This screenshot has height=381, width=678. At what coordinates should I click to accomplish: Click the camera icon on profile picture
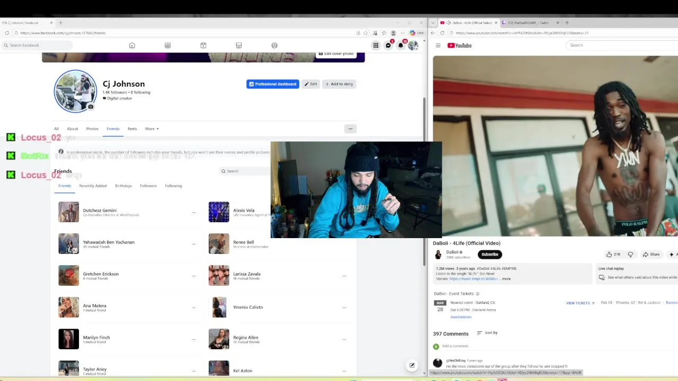[x=91, y=107]
